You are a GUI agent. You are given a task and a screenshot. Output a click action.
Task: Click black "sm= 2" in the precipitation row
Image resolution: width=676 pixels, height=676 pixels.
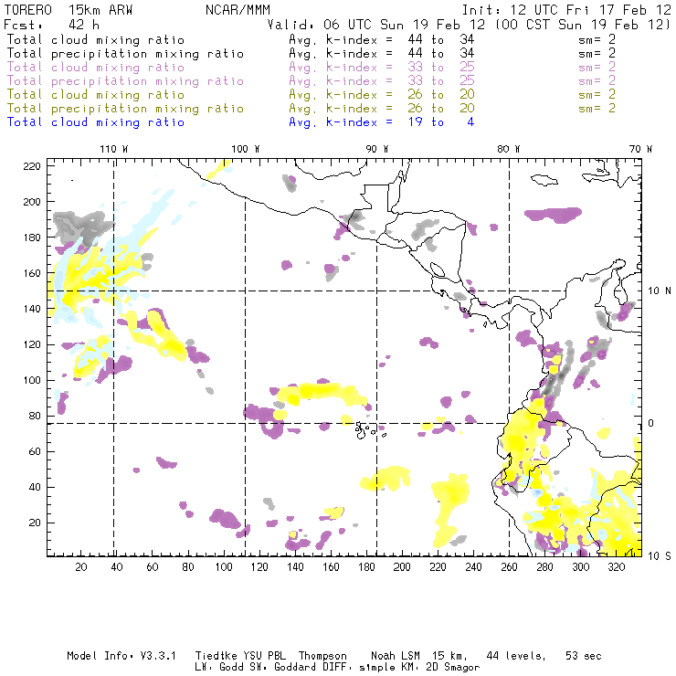tap(597, 54)
